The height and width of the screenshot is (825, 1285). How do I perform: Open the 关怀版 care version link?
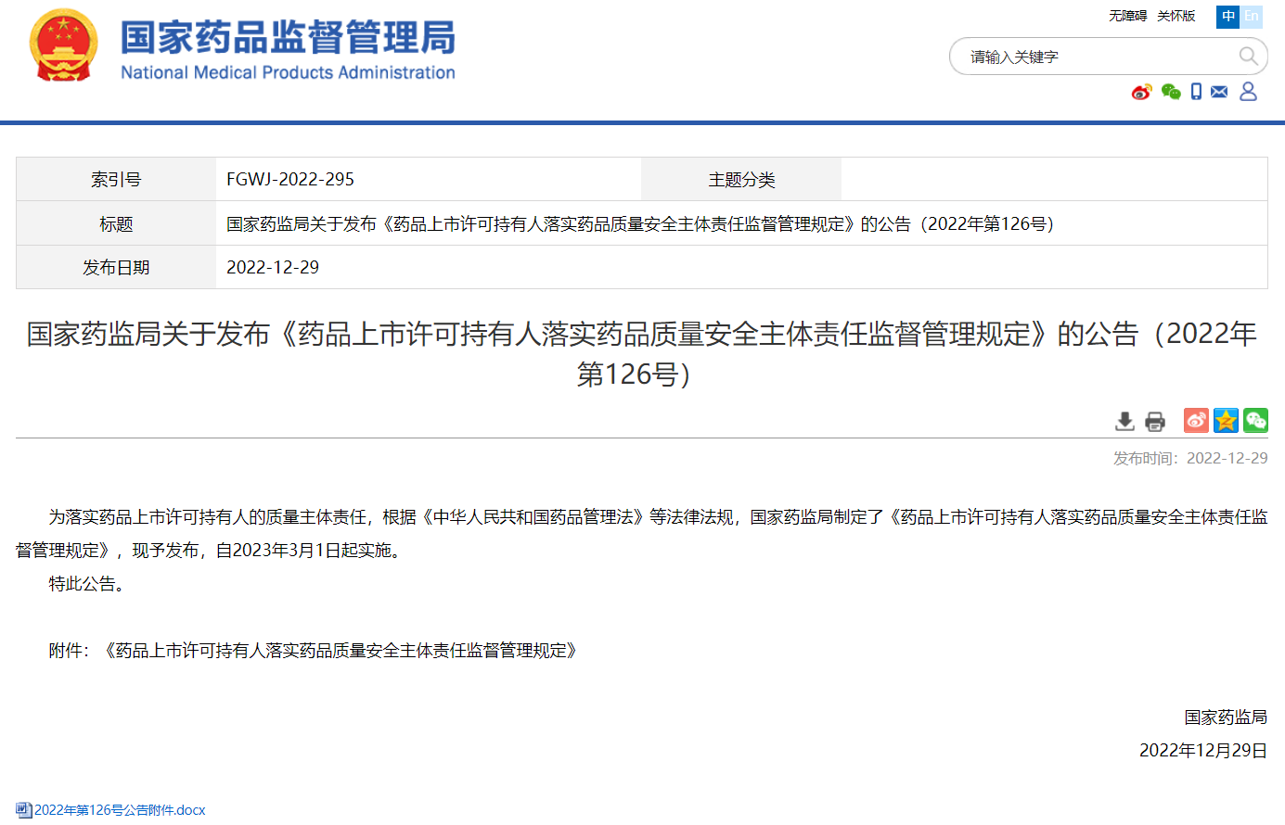[x=1176, y=16]
